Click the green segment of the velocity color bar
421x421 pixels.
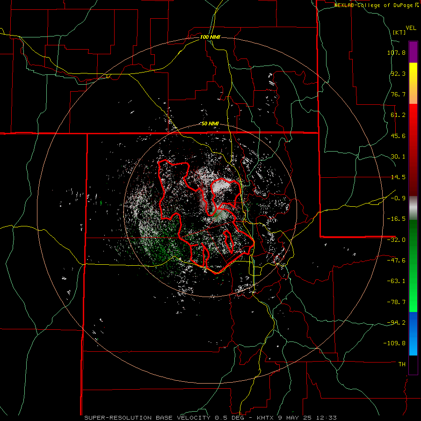click(x=413, y=266)
